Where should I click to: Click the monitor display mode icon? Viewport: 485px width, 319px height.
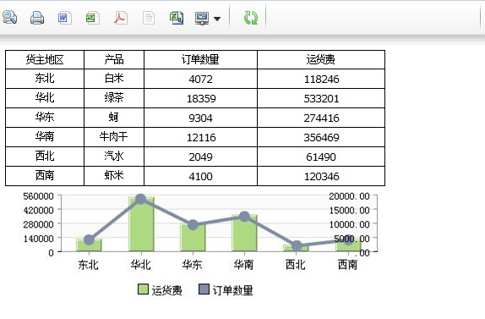(x=202, y=19)
